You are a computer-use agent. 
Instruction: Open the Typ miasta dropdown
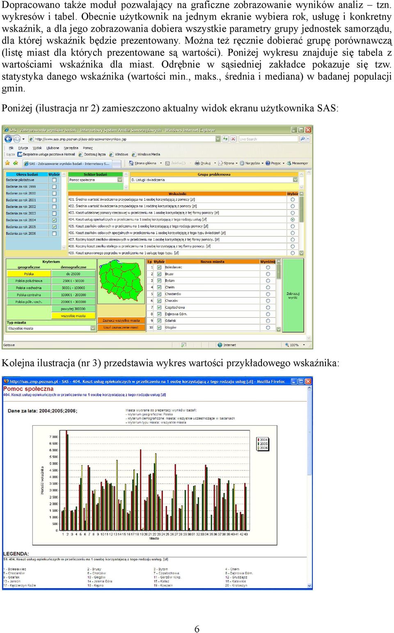tap(93, 328)
